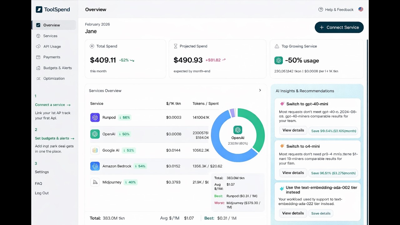400x225 pixels.
Task: View details for text-embedding-ada-002 recommendation
Action: pyautogui.click(x=293, y=213)
